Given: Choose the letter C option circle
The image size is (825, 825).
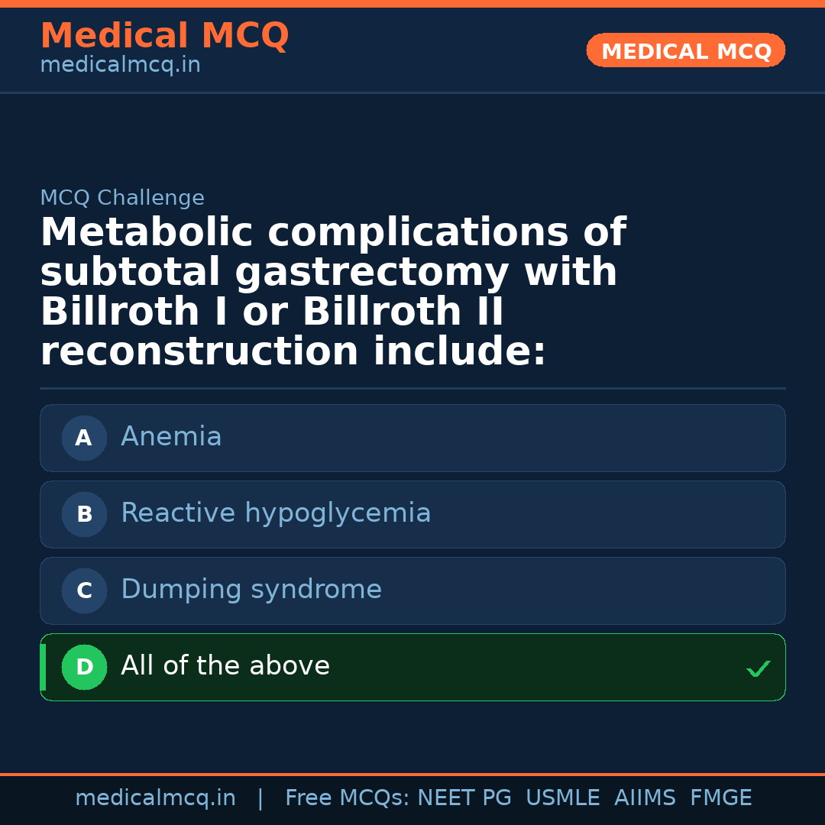Looking at the screenshot, I should pos(84,590).
